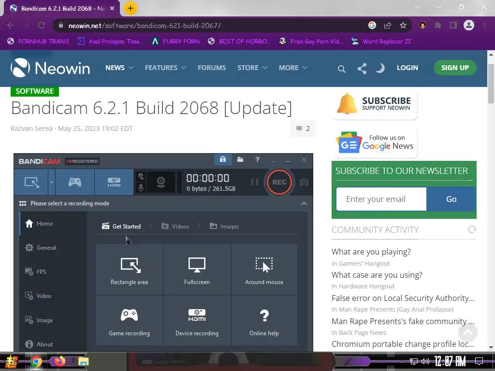Follow Neowin on Google News
This screenshot has width=495, height=371.
375,143
